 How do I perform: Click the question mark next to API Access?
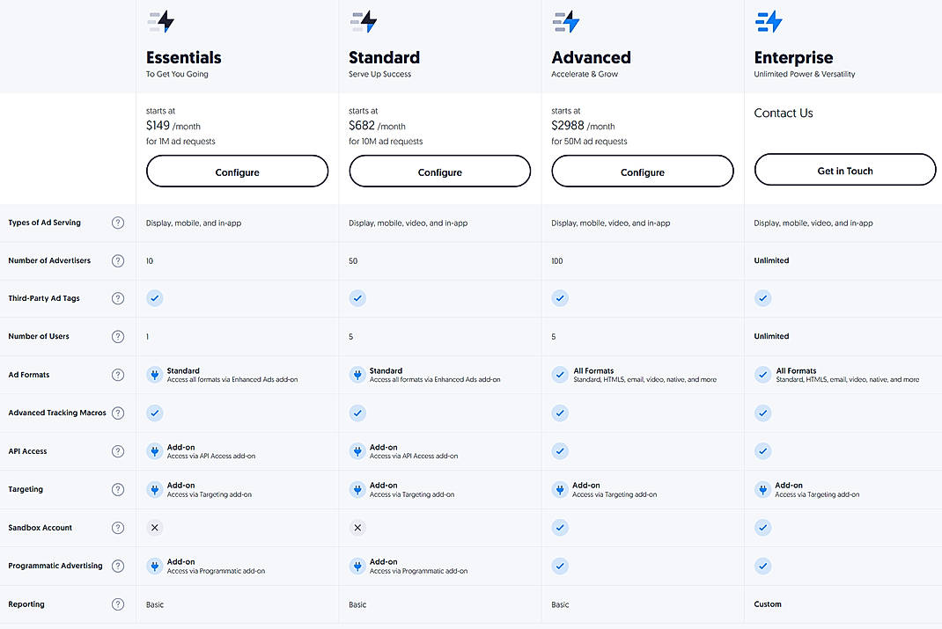[118, 450]
